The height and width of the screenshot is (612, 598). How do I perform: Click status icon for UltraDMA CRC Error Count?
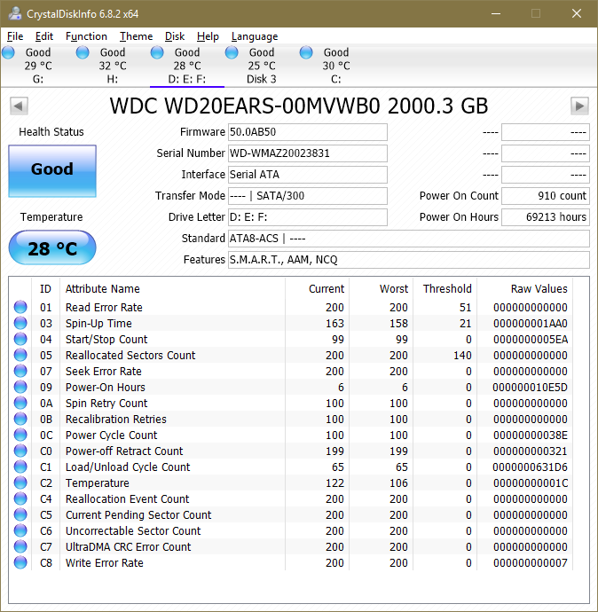pyautogui.click(x=20, y=547)
